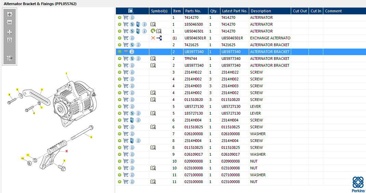366x193 pixels.
Task: Click the Cut In column header
Action: [316, 11]
